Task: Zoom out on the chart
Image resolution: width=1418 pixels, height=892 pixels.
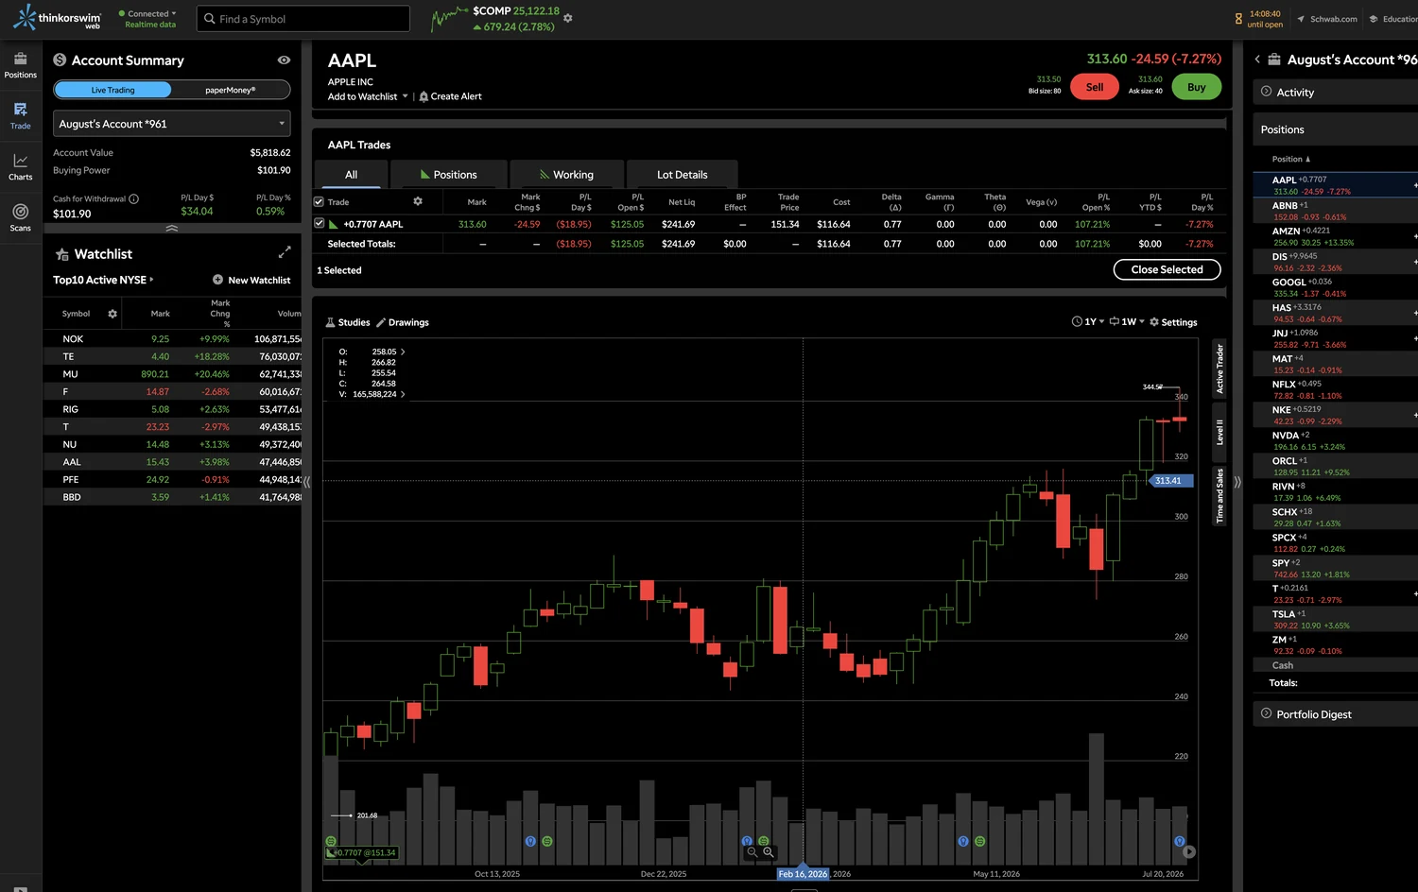Action: 752,851
